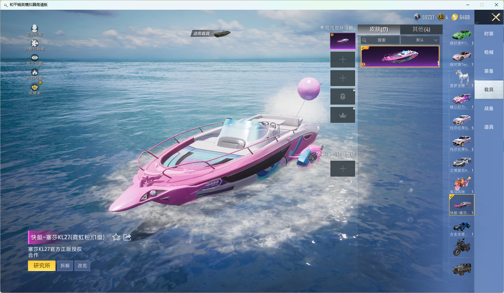Open the 分解与拆解 puzzle-piece icon
The image size is (504, 293).
pyautogui.click(x=35, y=43)
